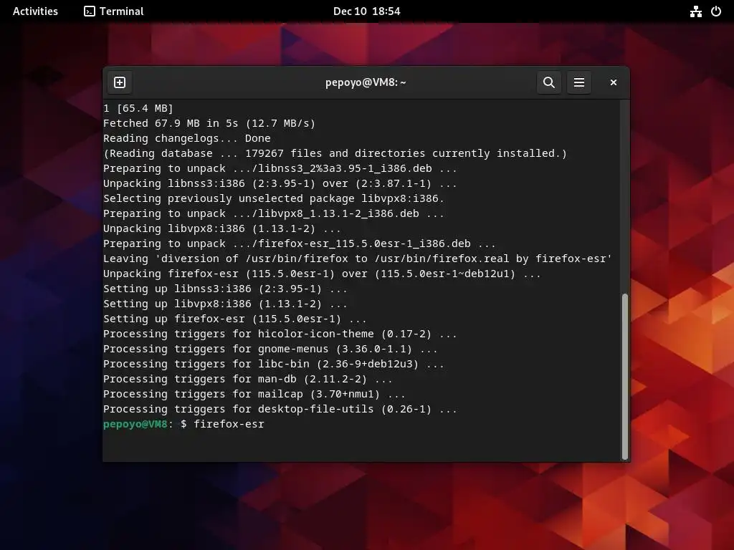The height and width of the screenshot is (550, 734).
Task: Open the clock and calendar panel
Action: (x=366, y=11)
